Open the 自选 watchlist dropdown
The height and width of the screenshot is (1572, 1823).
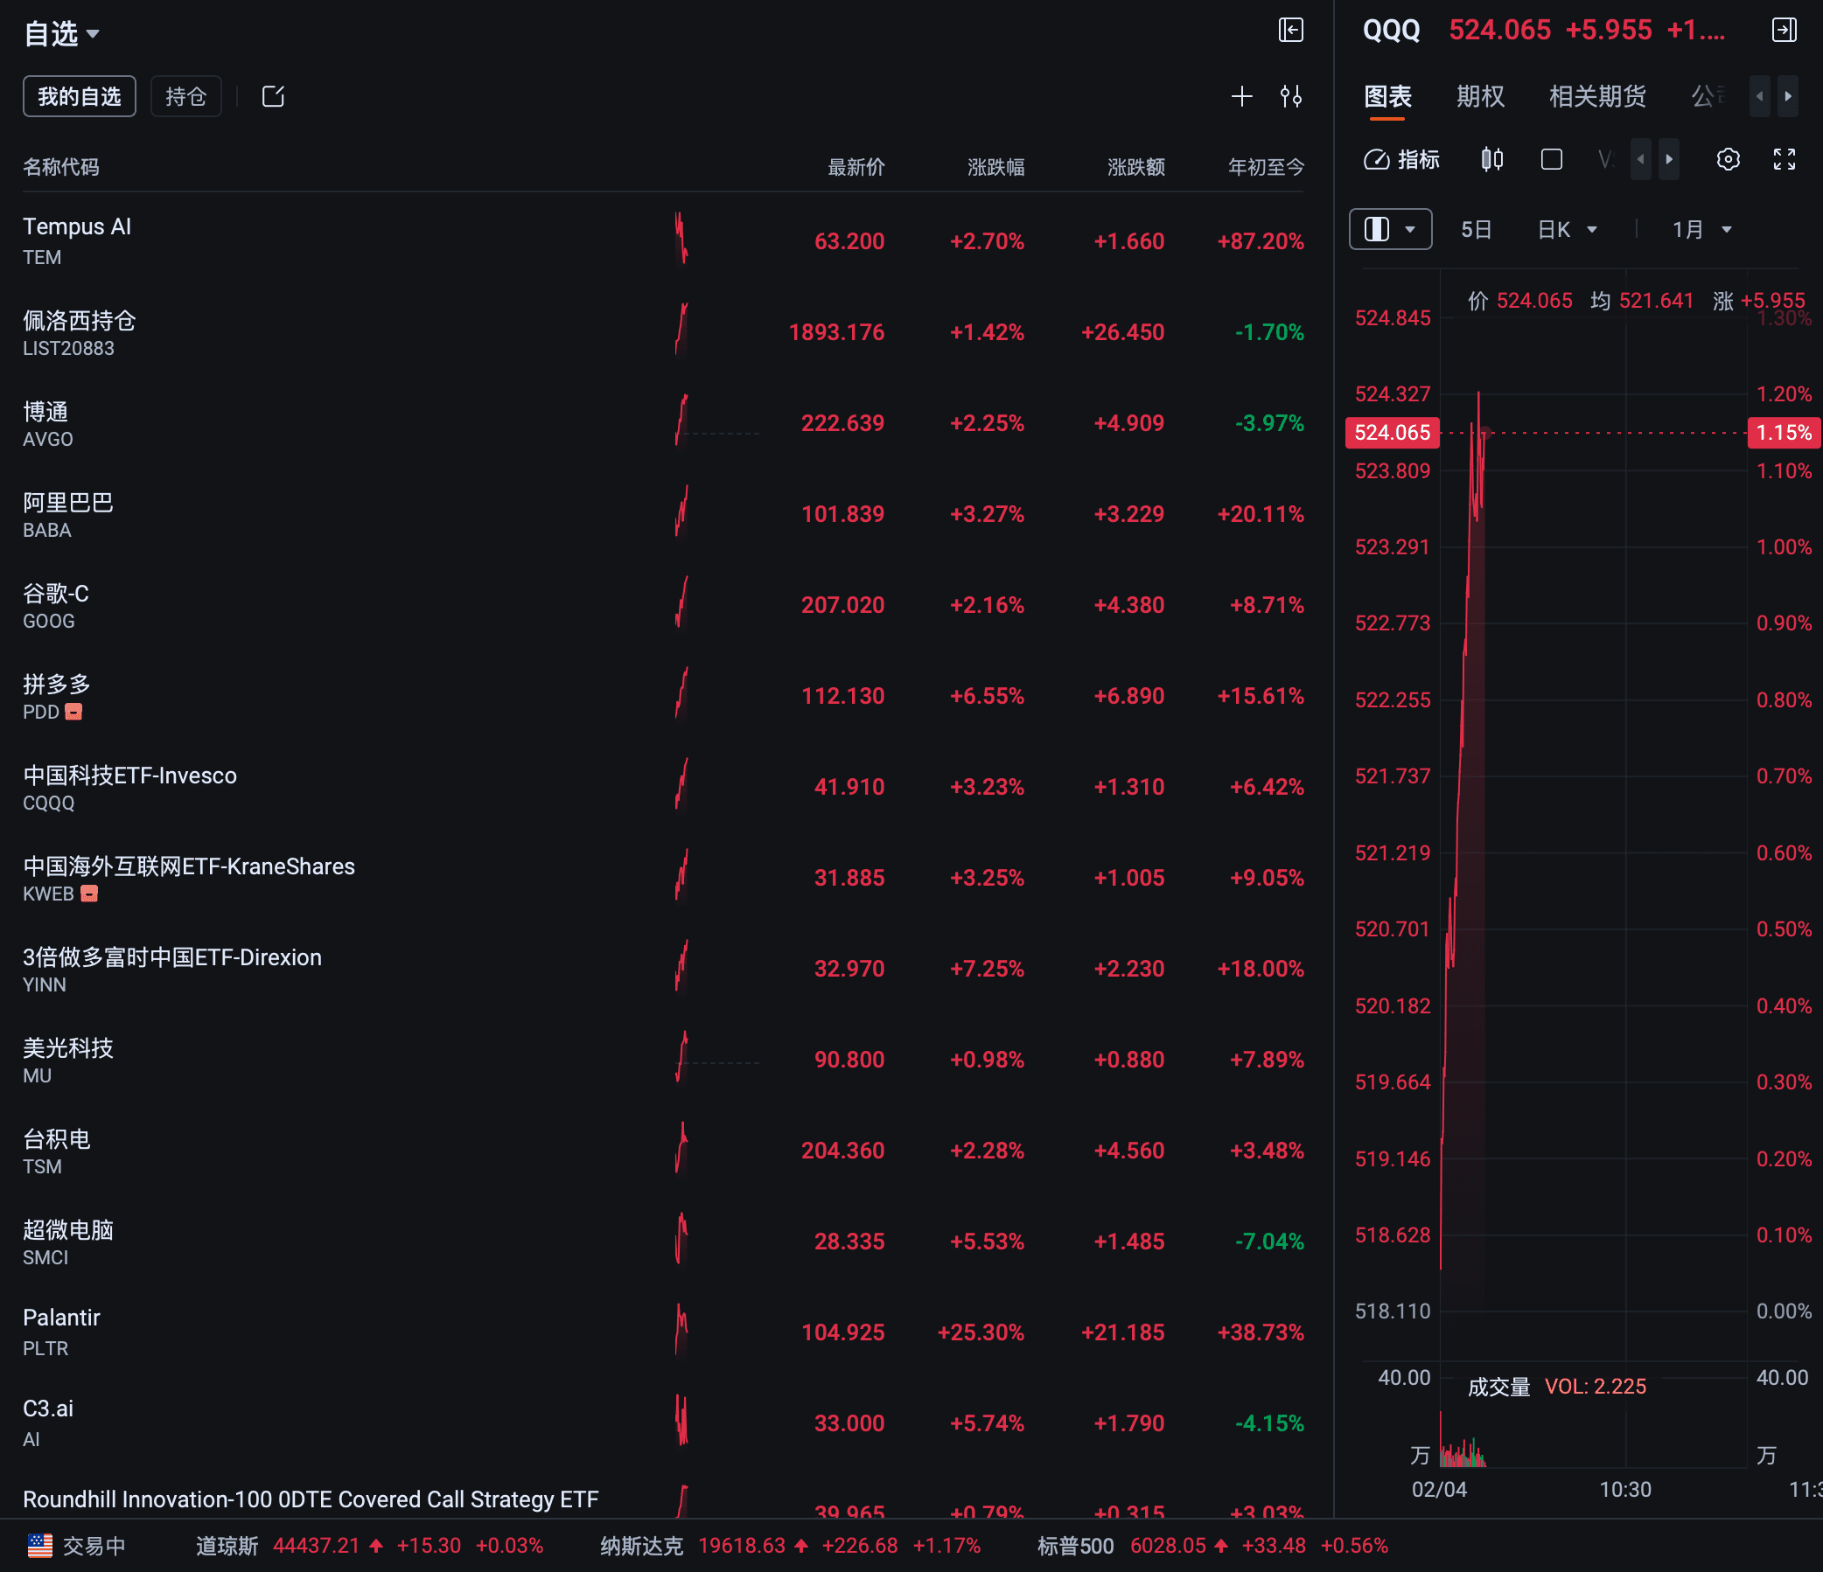61,34
